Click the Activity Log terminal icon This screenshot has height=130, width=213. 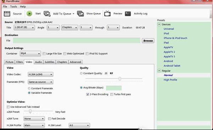click(x=128, y=13)
